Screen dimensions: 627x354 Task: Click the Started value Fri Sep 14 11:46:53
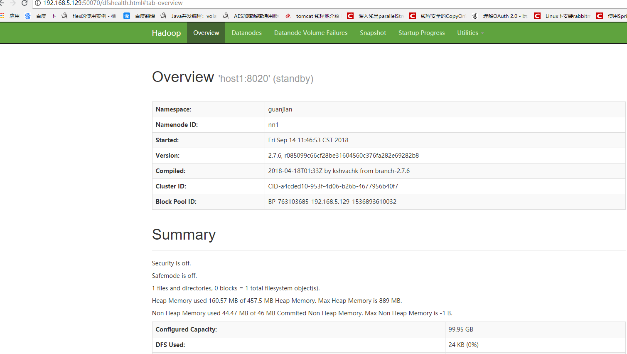[x=308, y=140]
